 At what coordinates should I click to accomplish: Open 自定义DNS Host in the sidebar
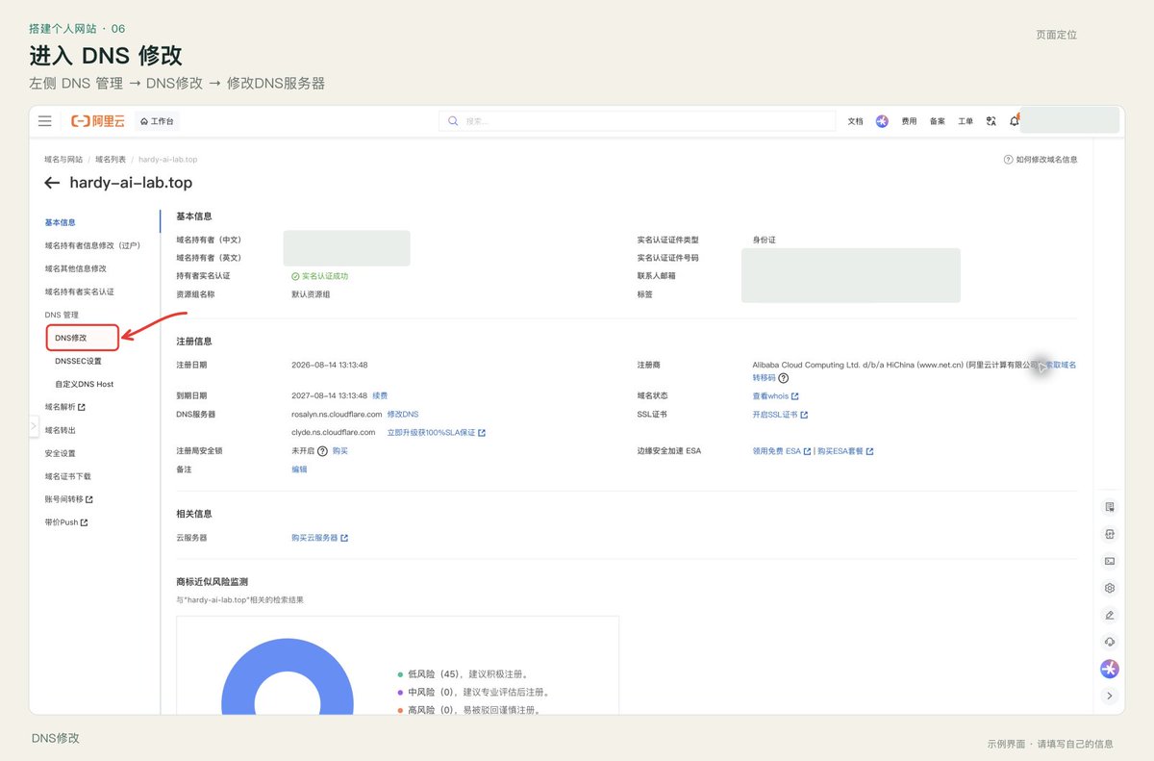tap(84, 384)
